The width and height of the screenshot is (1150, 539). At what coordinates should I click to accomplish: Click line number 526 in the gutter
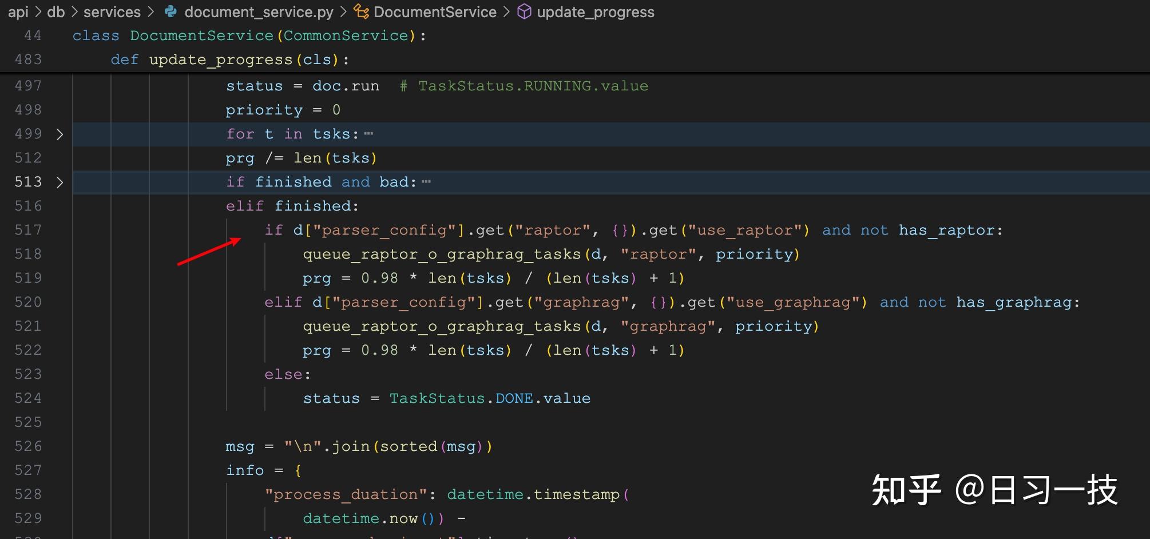[x=28, y=446]
